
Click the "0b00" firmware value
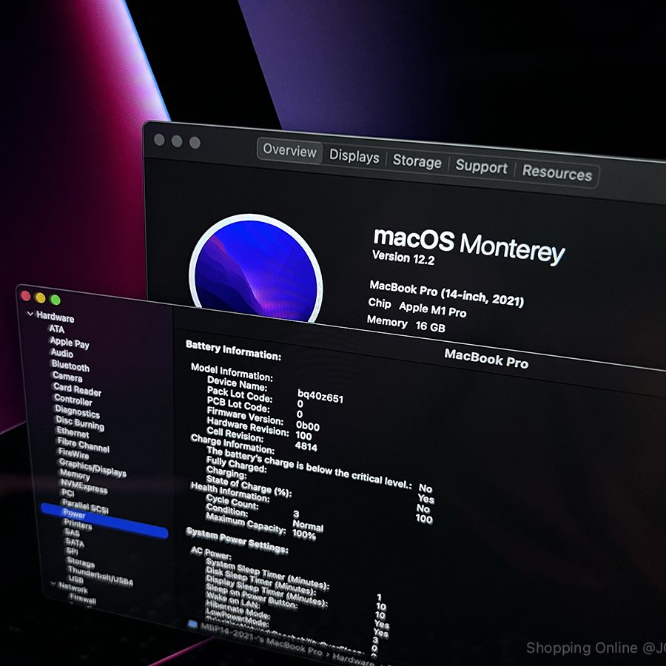(x=308, y=425)
